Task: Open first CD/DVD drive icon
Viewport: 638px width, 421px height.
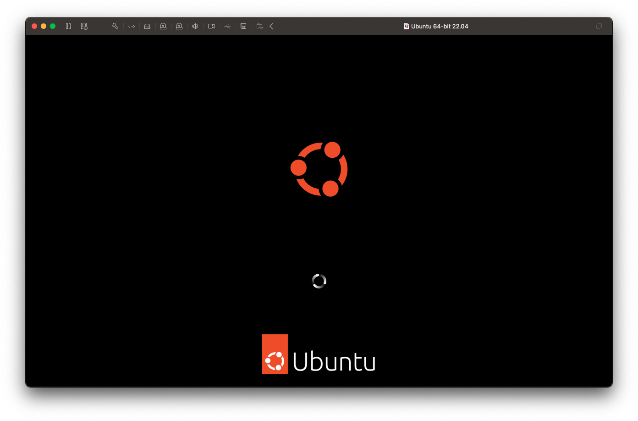Action: pyautogui.click(x=163, y=26)
